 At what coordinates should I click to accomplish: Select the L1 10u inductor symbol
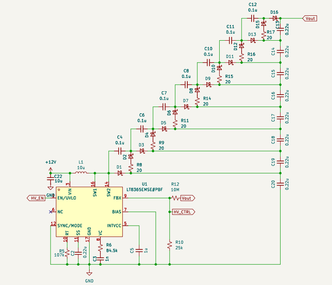tap(81, 173)
